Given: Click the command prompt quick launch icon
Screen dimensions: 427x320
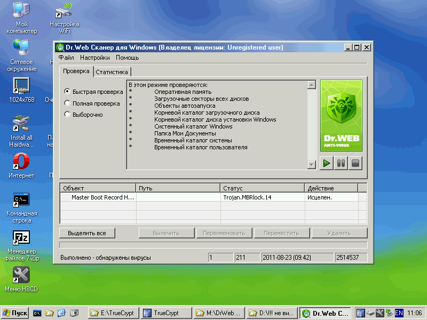Looking at the screenshot, I should 37,313.
